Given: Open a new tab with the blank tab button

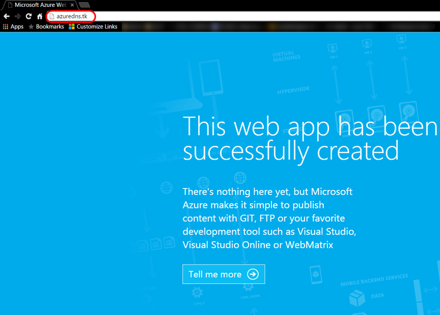Looking at the screenshot, I should tap(84, 5).
